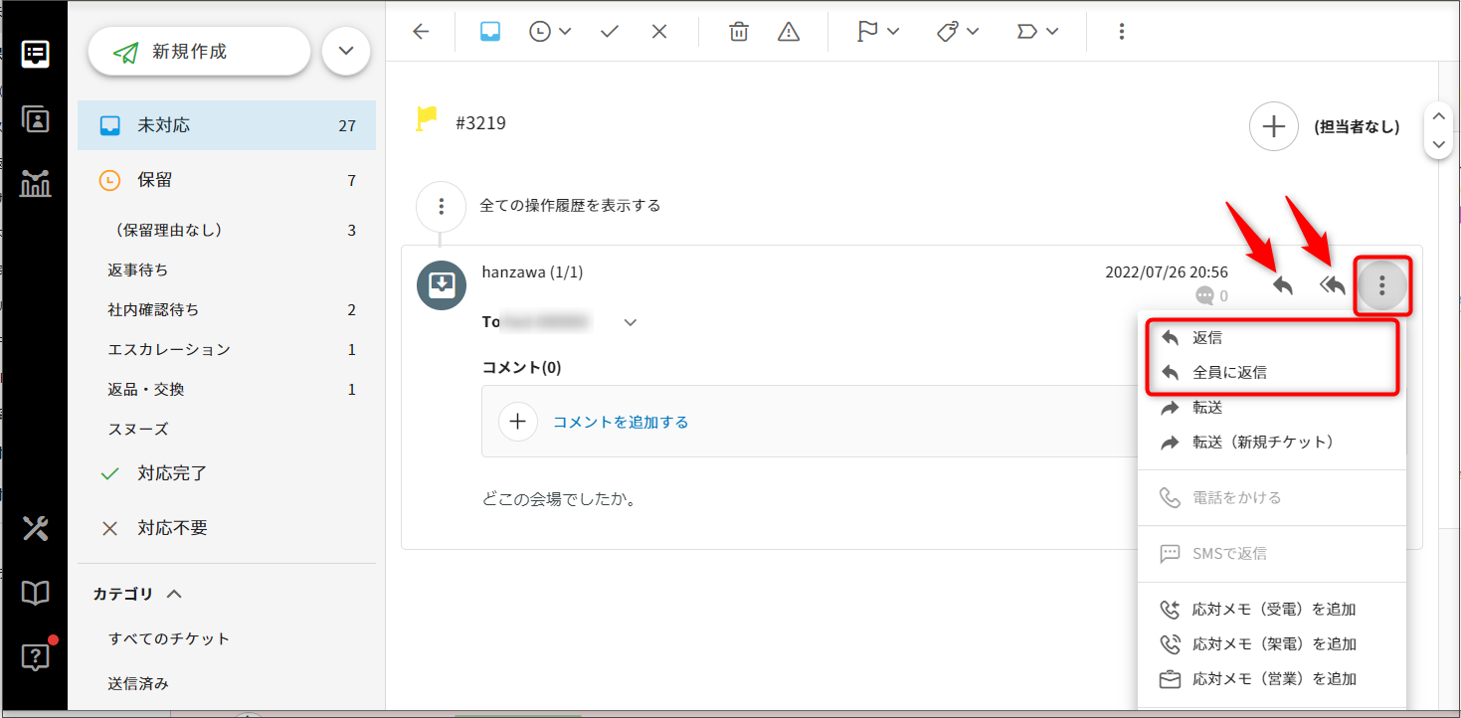This screenshot has height=718, width=1461.
Task: Open the 未対応 inbox folder
Action: (x=227, y=126)
